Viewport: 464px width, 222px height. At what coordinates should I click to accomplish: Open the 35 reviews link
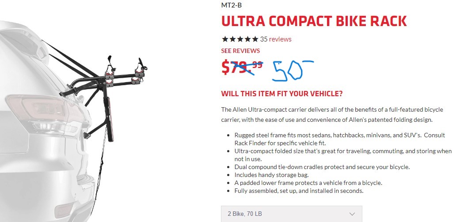(x=276, y=39)
